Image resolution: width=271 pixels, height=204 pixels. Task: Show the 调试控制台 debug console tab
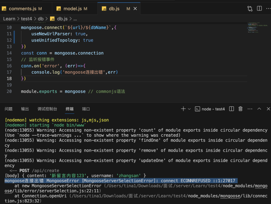click(x=47, y=109)
